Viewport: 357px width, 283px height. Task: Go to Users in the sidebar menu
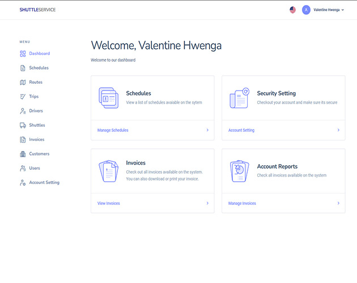[x=35, y=168]
